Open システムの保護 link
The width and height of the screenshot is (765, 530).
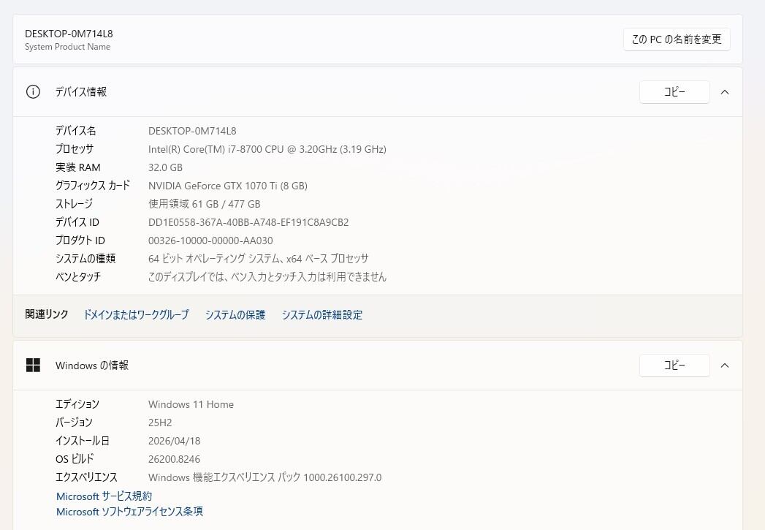click(x=235, y=315)
